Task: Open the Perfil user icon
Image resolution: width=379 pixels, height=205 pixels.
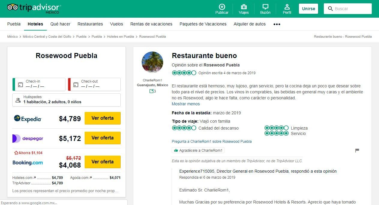Action: click(287, 7)
